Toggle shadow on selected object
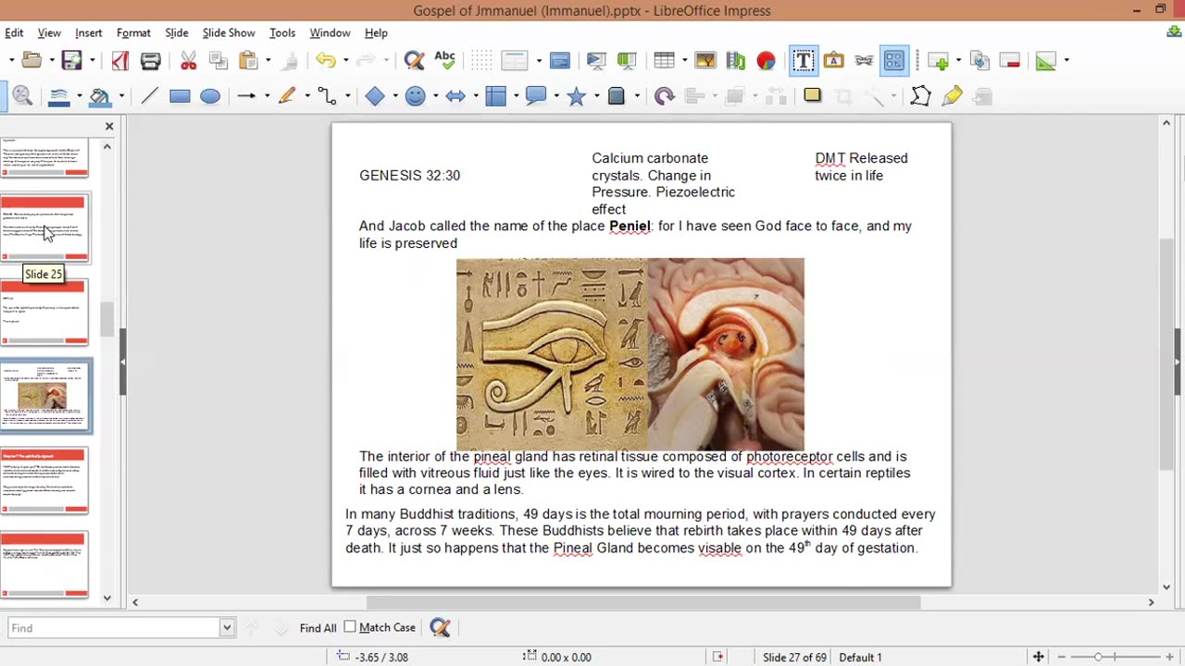The width and height of the screenshot is (1185, 666). tap(812, 96)
